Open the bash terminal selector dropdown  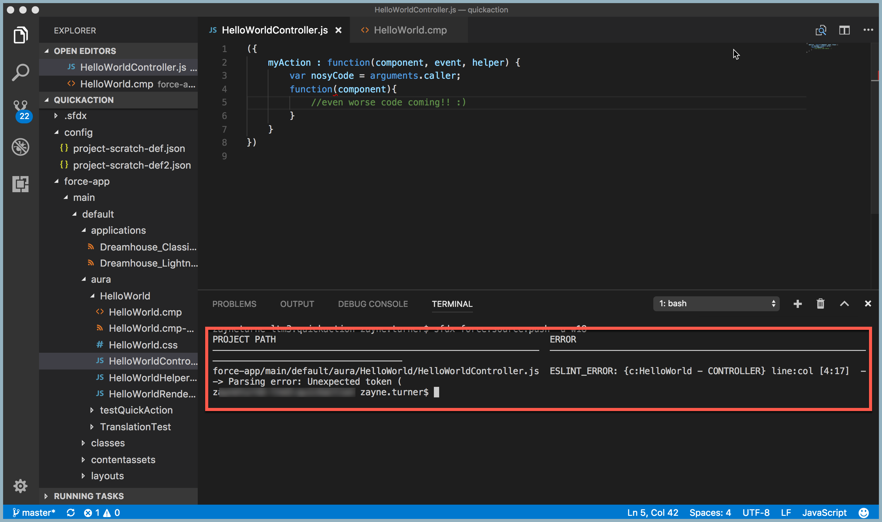coord(716,303)
